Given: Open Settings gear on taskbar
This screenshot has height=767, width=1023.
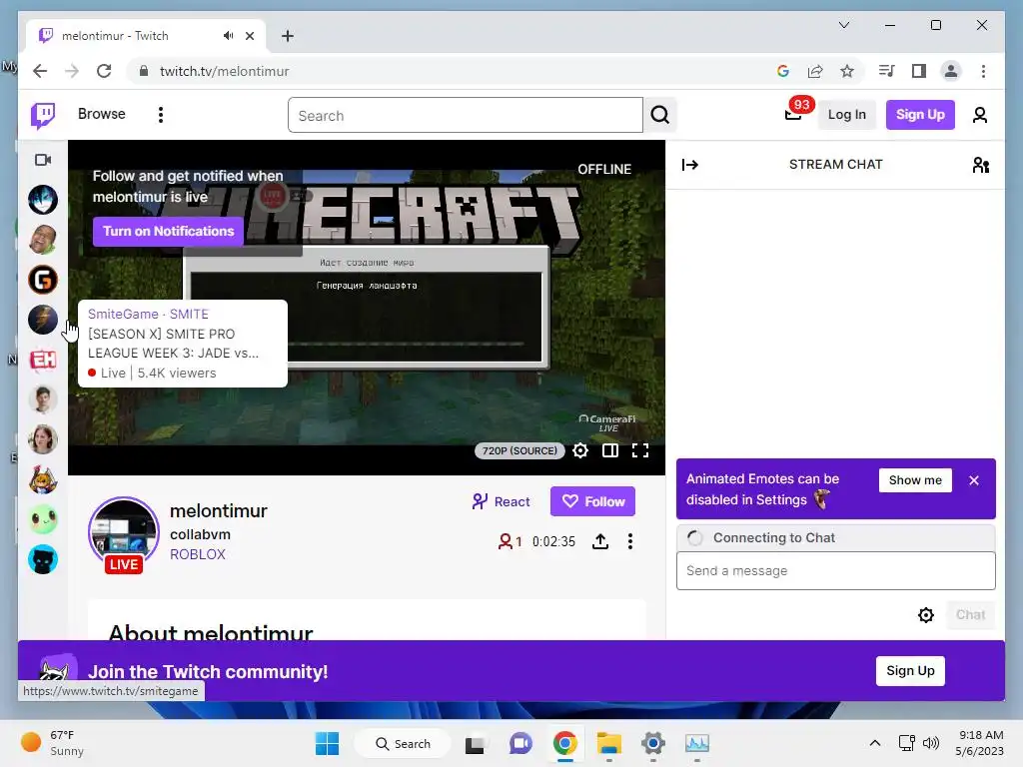Looking at the screenshot, I should pos(653,743).
